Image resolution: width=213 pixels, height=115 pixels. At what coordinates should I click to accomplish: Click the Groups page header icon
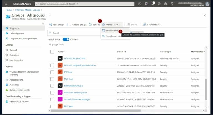(8, 17)
